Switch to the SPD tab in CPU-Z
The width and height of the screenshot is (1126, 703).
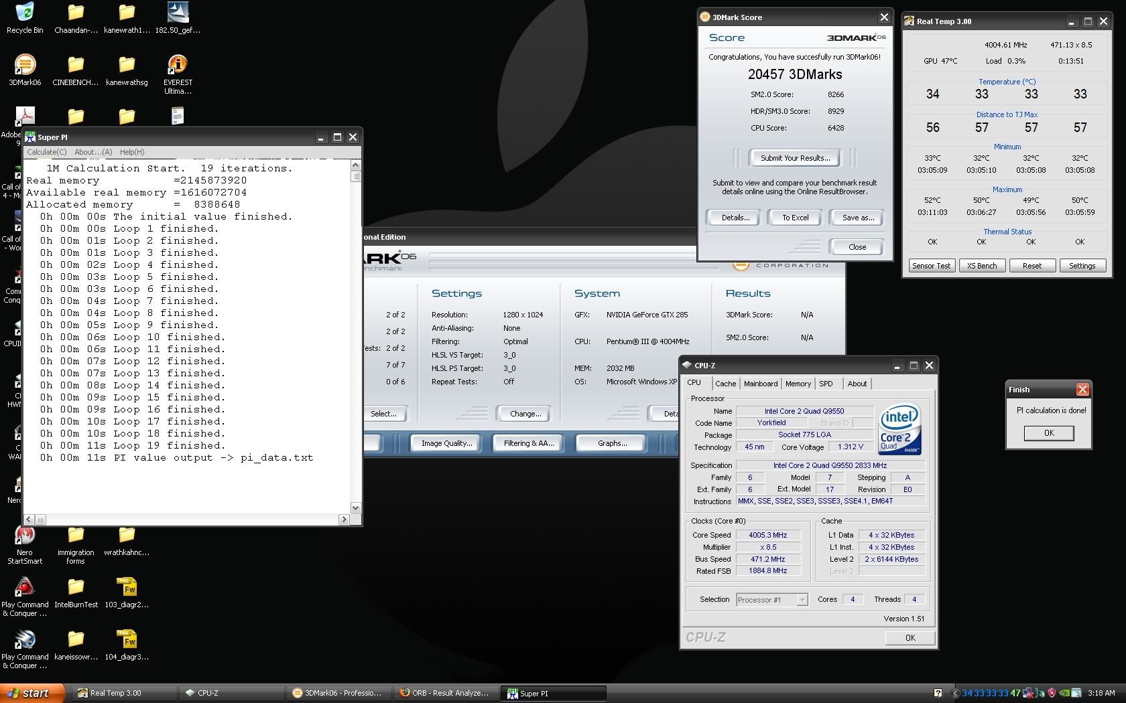coord(826,384)
